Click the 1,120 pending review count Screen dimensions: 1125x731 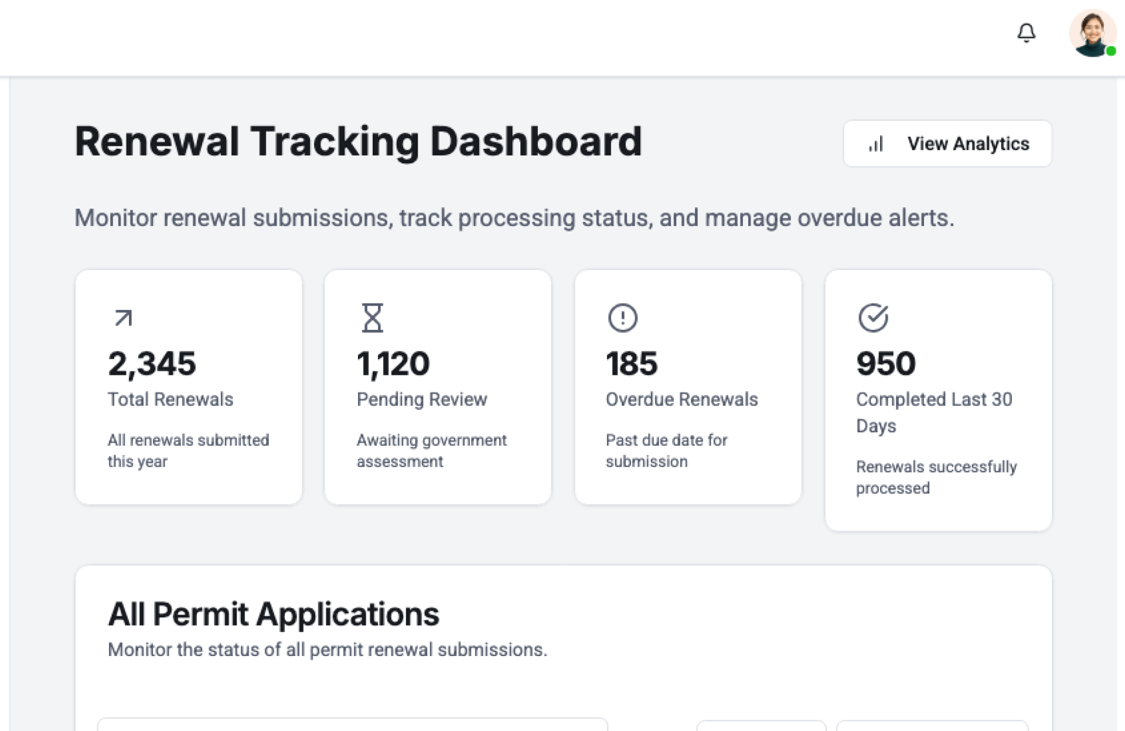(x=393, y=364)
